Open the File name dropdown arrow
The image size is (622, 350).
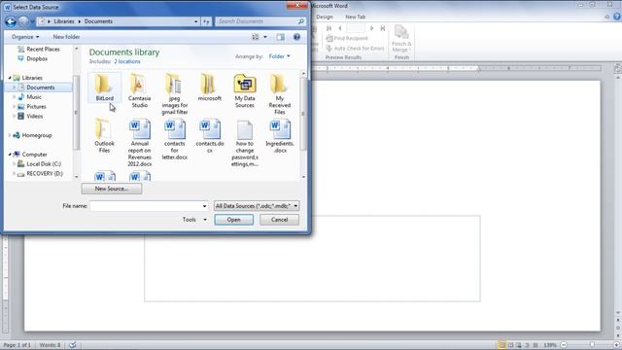tap(205, 206)
